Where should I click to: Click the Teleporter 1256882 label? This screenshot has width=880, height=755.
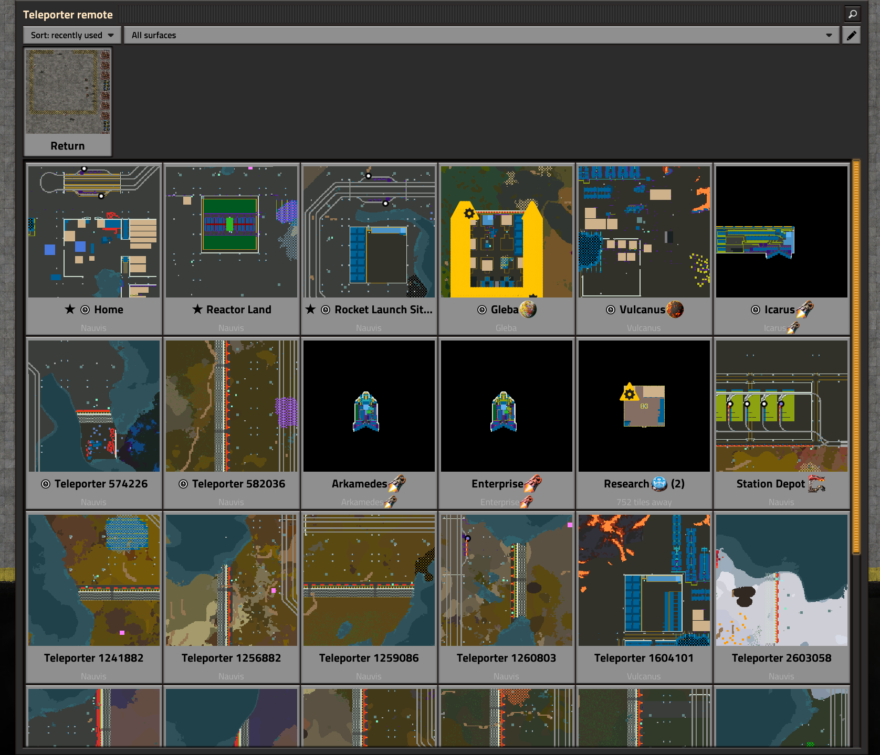232,658
